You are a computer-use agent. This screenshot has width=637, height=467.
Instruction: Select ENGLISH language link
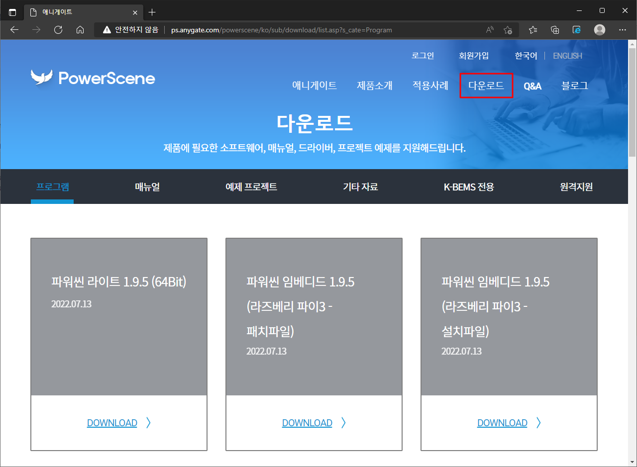(x=567, y=56)
